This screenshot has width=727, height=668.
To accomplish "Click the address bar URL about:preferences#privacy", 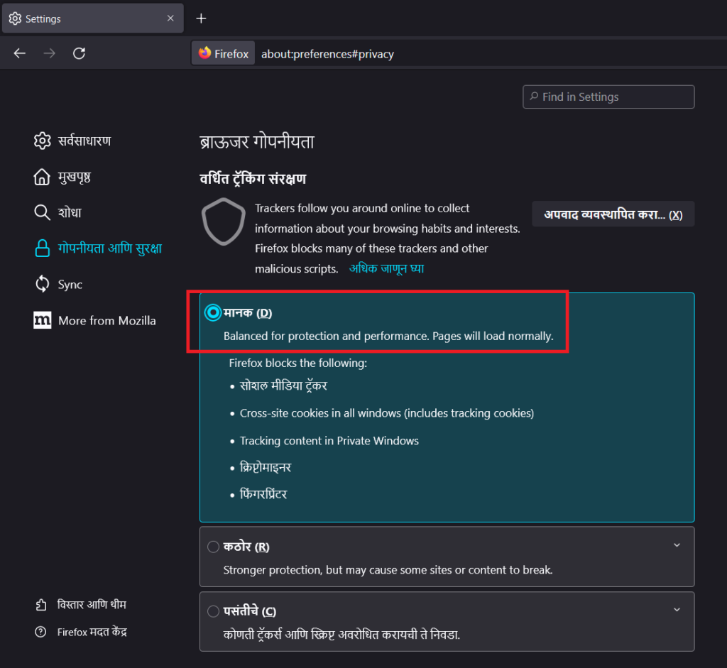I will point(327,54).
